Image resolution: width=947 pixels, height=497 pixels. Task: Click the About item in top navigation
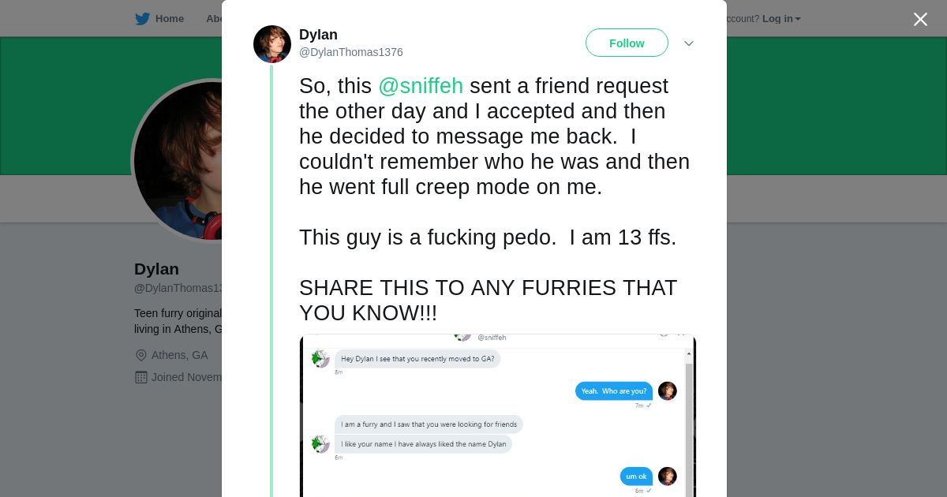click(213, 19)
